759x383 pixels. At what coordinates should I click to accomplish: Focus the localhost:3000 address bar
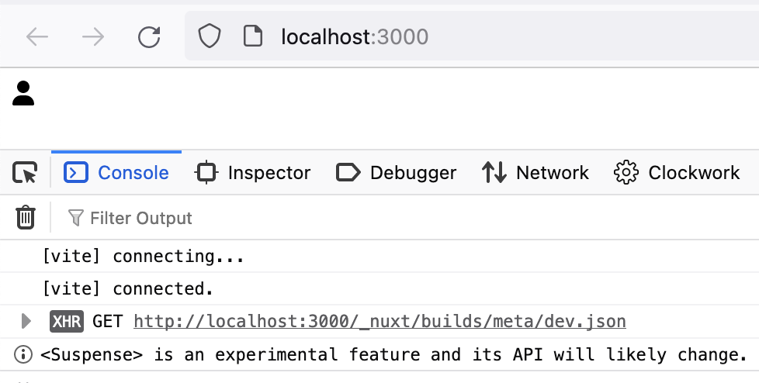[466, 36]
